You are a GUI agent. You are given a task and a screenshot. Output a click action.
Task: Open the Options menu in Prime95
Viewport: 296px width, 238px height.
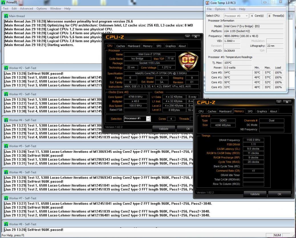coord(42,9)
